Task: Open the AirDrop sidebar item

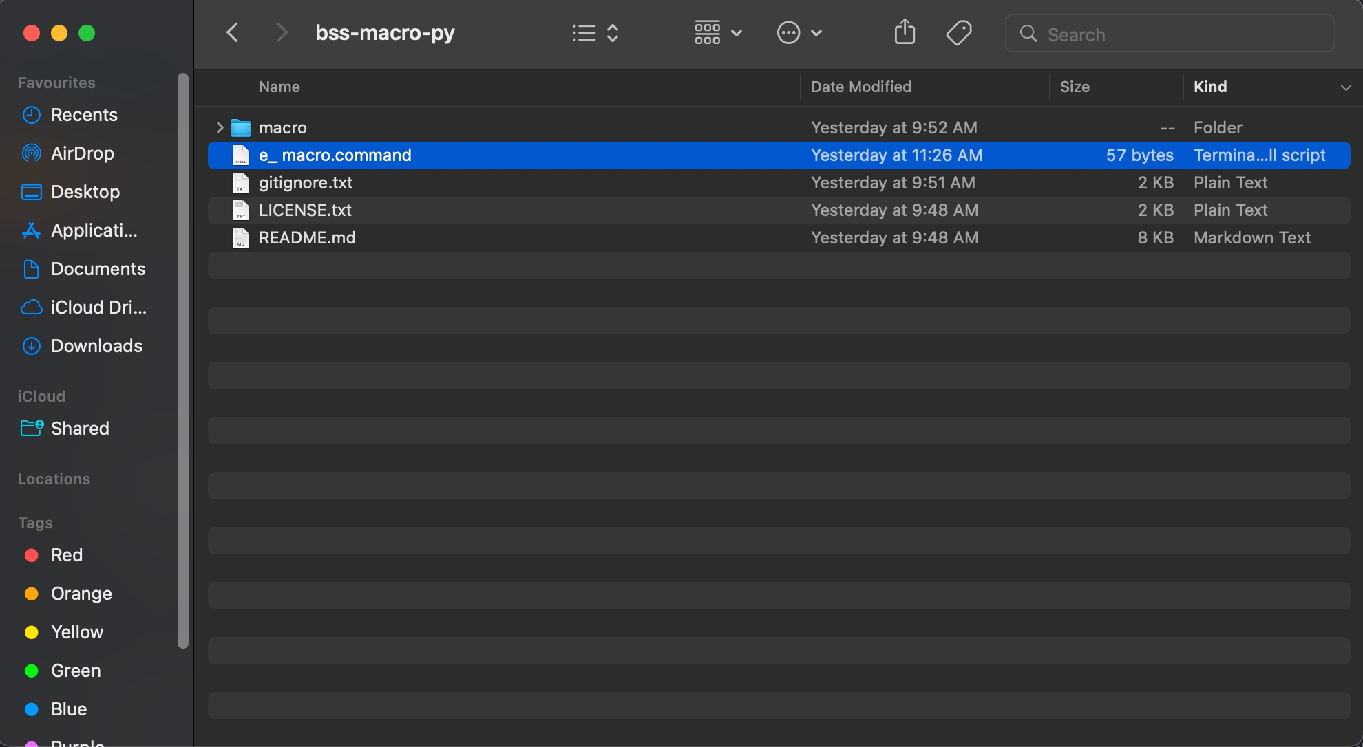Action: 82,153
